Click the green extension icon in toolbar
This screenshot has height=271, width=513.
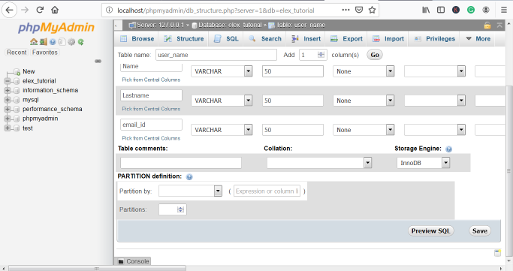pyautogui.click(x=471, y=10)
